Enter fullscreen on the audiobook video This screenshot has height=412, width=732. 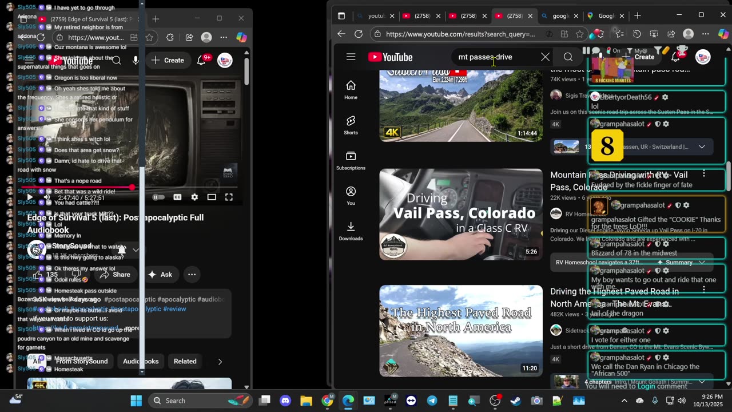229,197
